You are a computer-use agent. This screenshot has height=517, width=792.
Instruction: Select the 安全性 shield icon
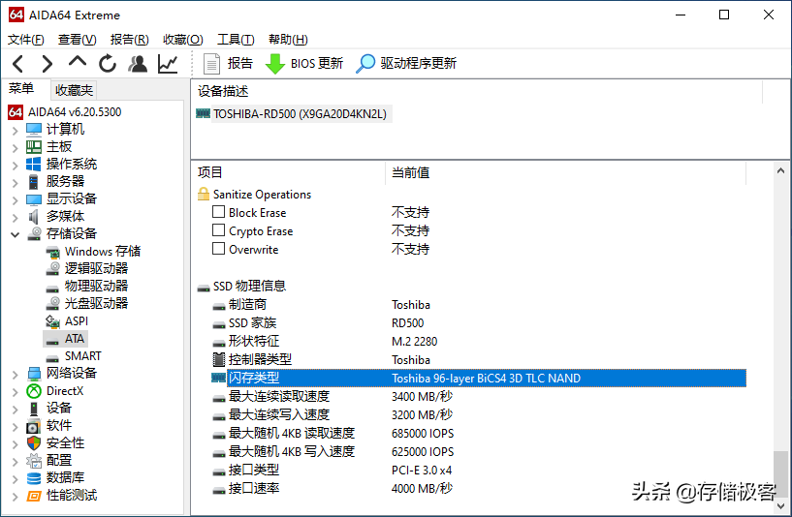click(34, 442)
